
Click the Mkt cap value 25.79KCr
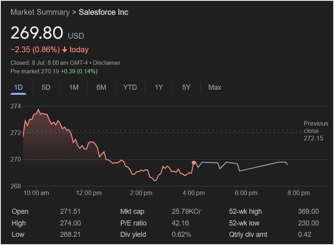click(186, 211)
